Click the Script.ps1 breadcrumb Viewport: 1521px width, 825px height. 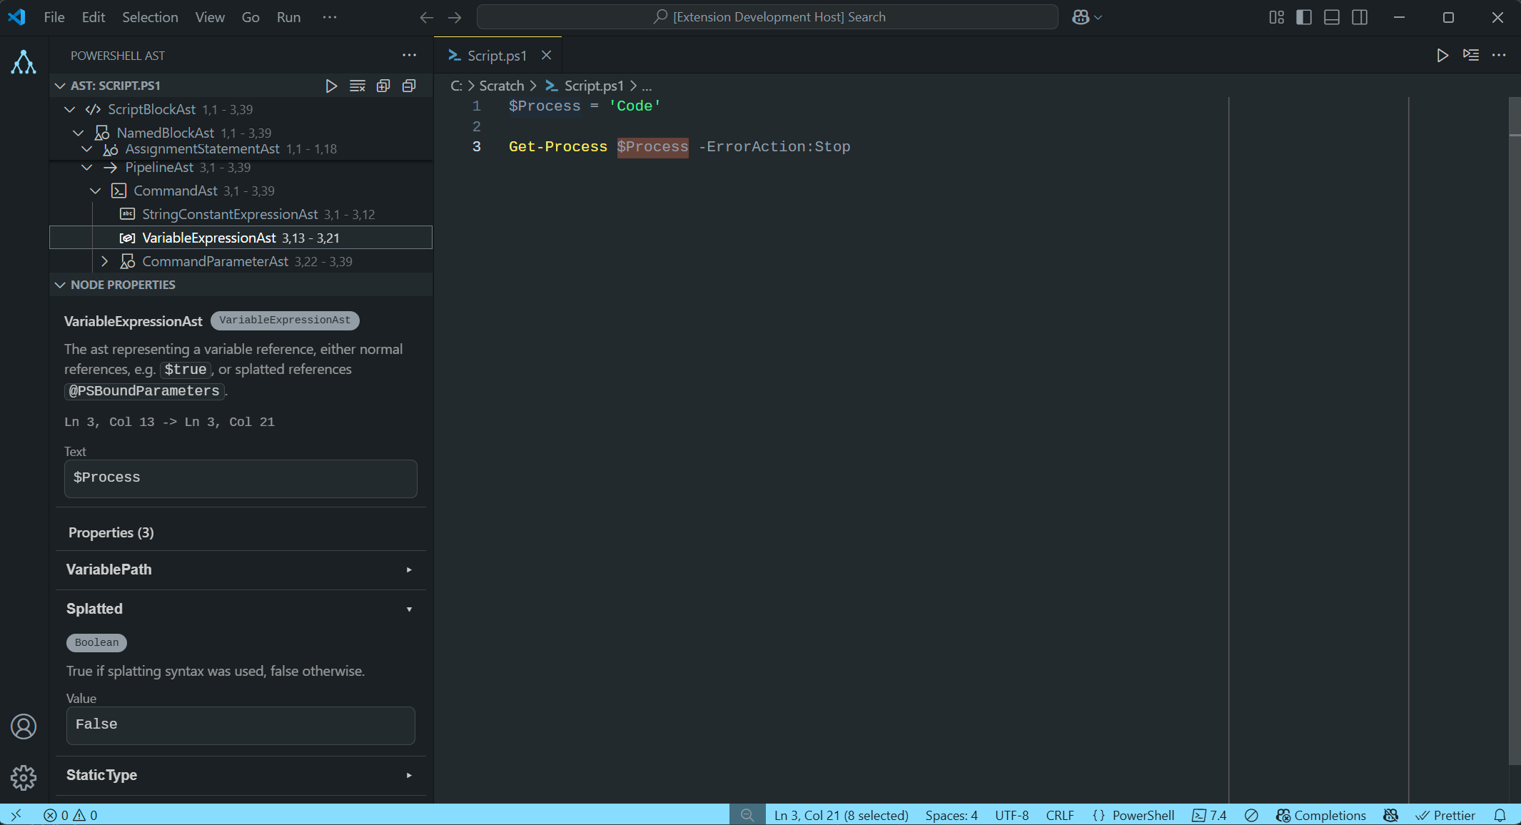click(x=594, y=86)
